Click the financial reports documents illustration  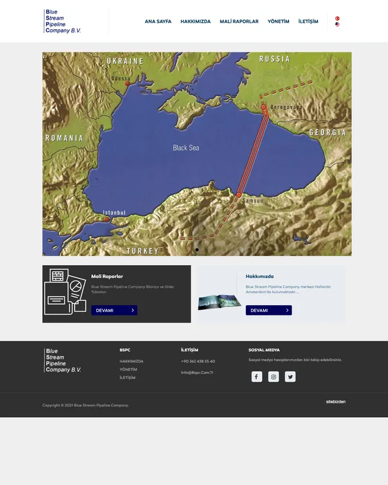pos(65,292)
